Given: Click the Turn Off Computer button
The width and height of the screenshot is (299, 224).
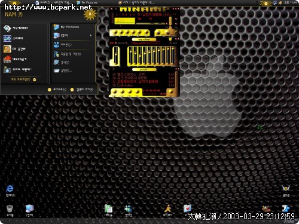Looking at the screenshot, I should pyautogui.click(x=82, y=90).
